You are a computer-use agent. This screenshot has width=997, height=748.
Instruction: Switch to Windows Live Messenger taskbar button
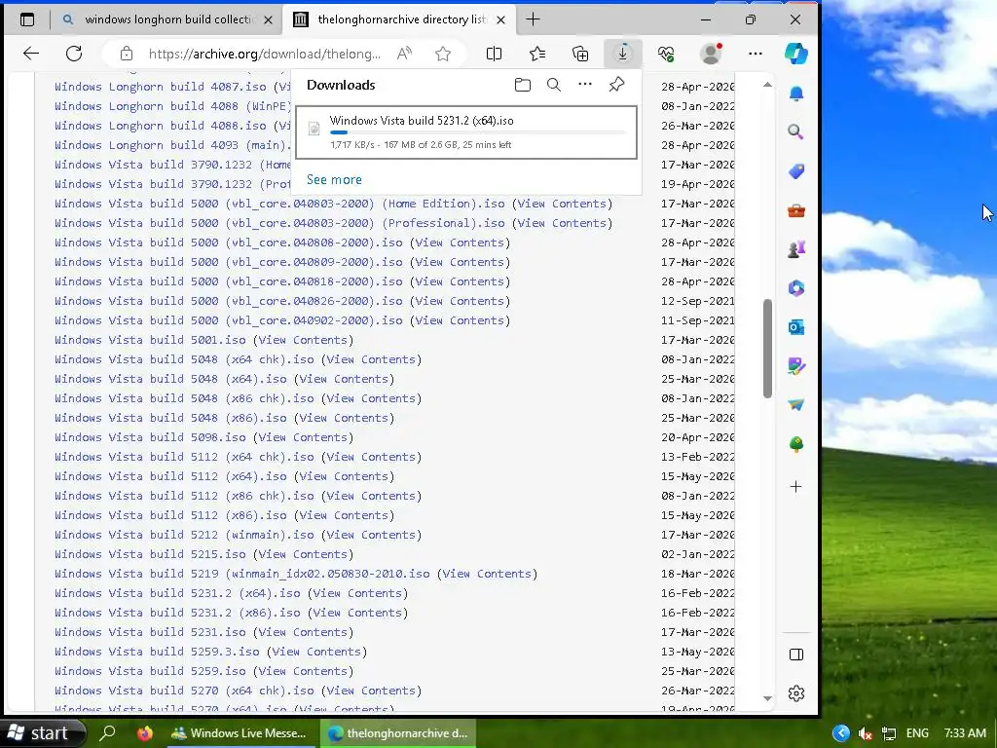point(239,733)
